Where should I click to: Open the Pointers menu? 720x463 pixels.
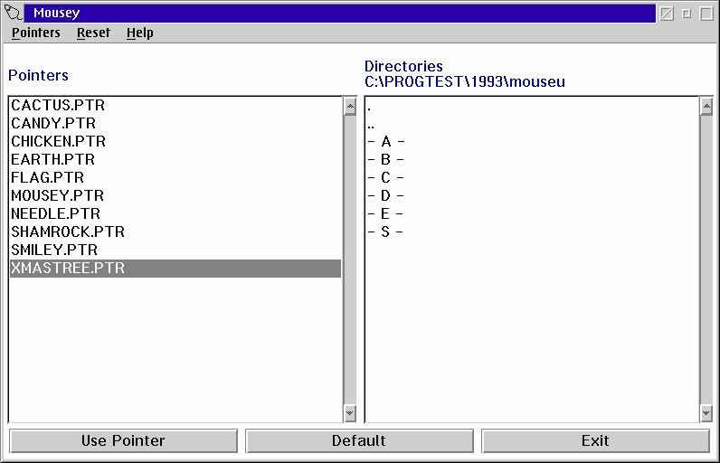click(36, 33)
